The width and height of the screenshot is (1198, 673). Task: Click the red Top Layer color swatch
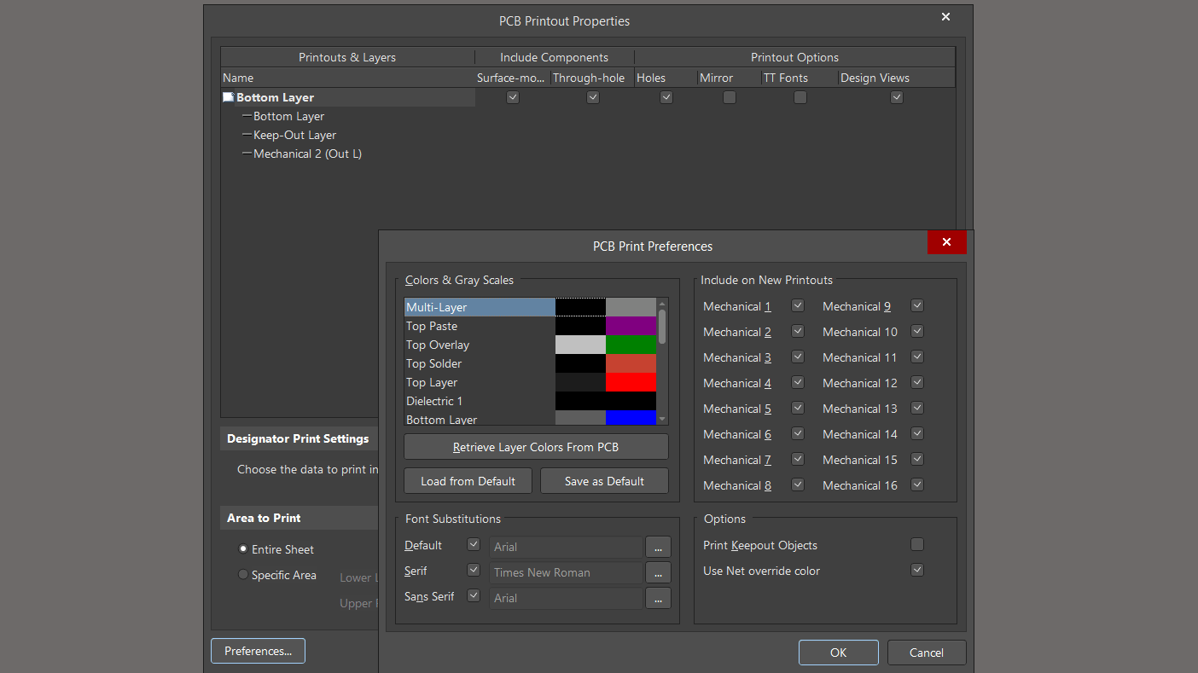(x=631, y=382)
